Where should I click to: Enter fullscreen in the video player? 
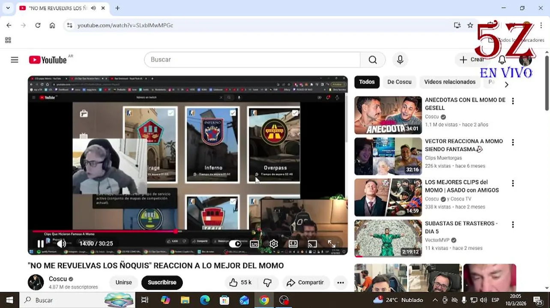[332, 244]
